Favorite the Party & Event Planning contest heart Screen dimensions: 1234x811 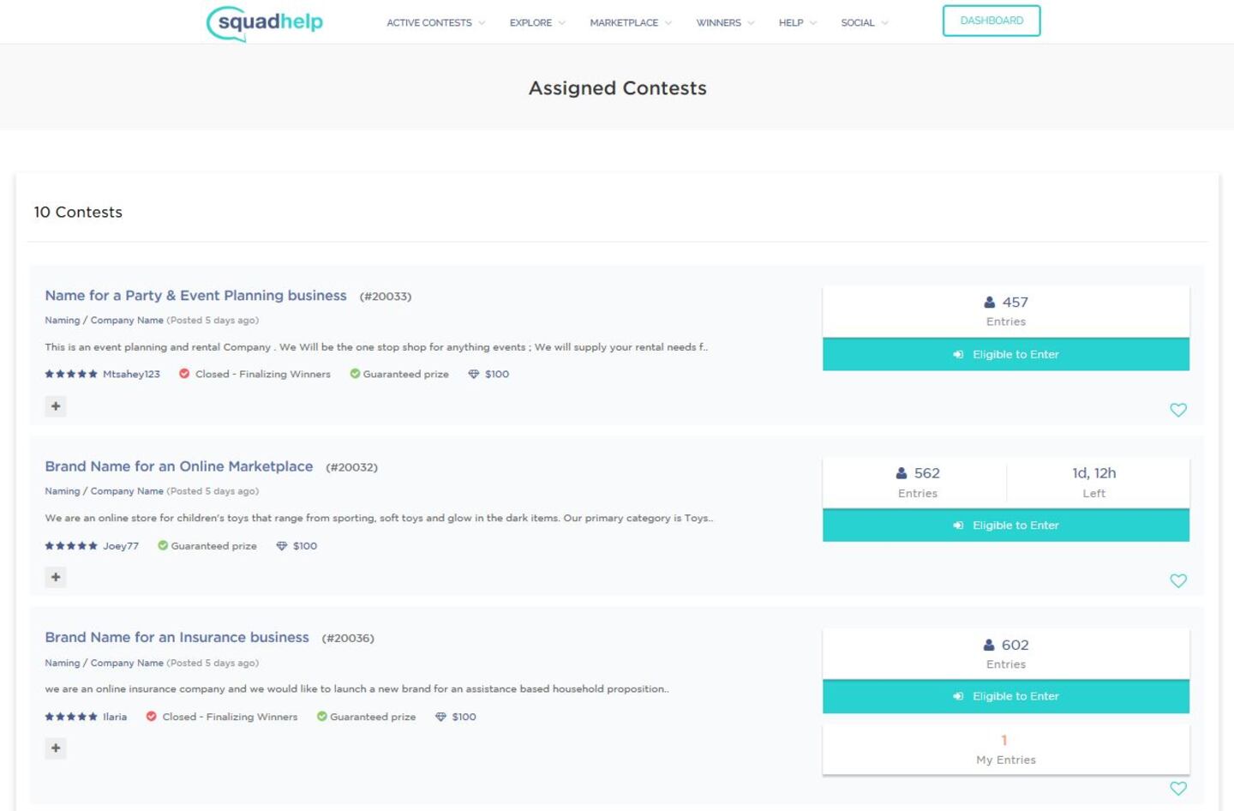pyautogui.click(x=1178, y=410)
